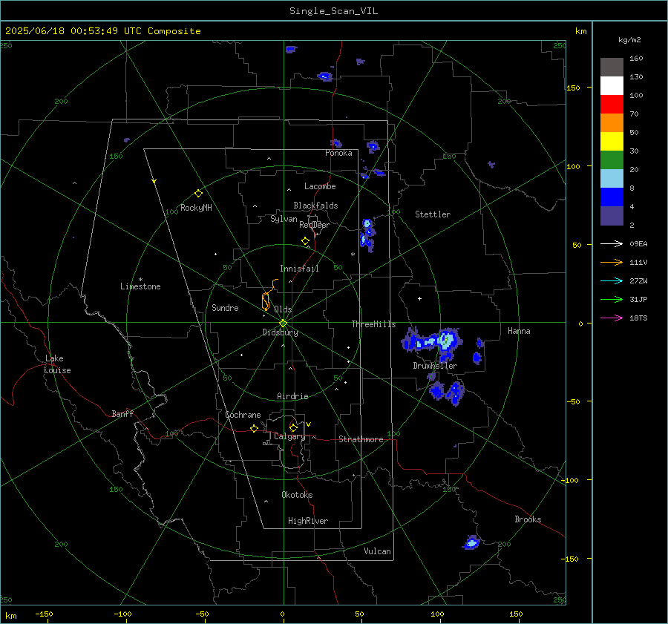
Task: Click the white 09EA arrow in legend
Action: click(x=612, y=243)
